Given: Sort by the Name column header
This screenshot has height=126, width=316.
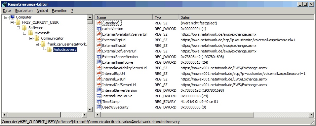Looking at the screenshot, I should 124,17.
